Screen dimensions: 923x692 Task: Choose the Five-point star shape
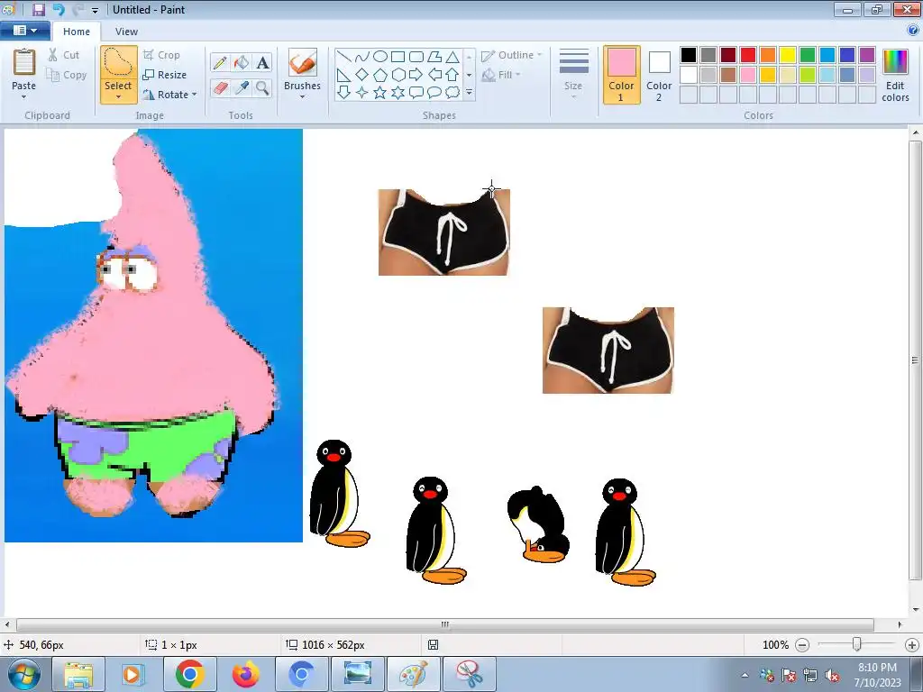(x=380, y=93)
